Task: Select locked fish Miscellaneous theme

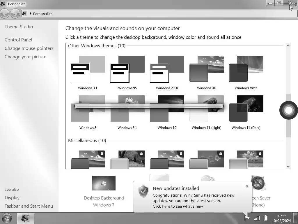Action: [206, 160]
